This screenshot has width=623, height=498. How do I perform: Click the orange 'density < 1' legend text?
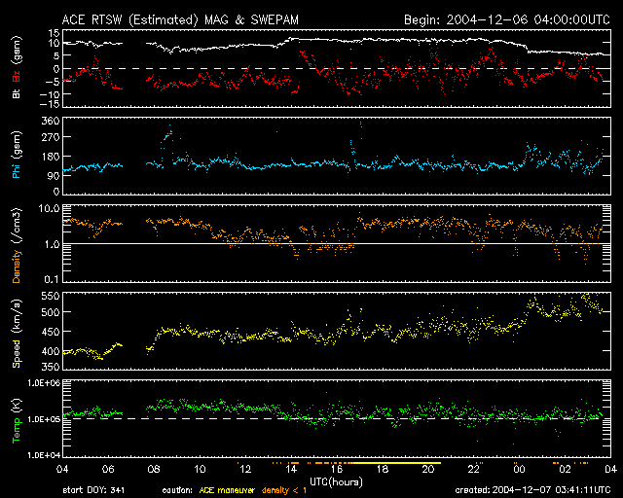click(284, 490)
